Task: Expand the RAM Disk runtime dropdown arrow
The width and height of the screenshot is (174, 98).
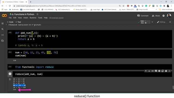Action: [152, 22]
